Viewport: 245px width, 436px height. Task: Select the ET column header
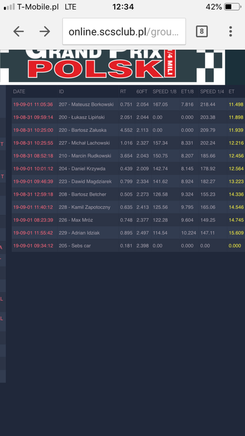point(231,92)
